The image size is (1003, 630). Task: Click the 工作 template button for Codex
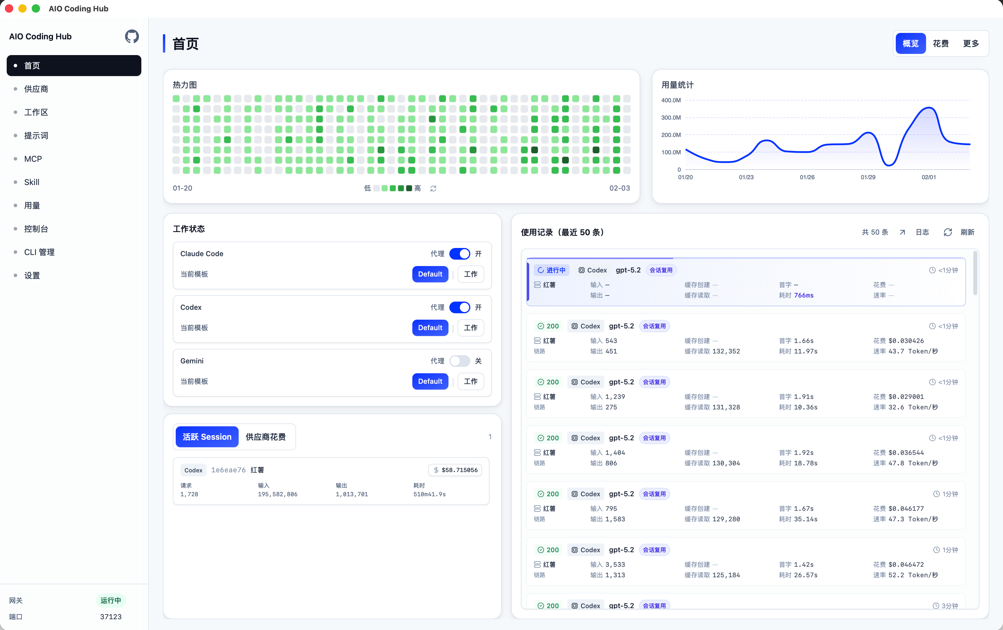coord(471,328)
